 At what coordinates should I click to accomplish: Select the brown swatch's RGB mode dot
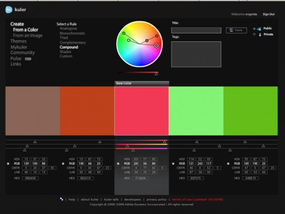tap(8, 164)
